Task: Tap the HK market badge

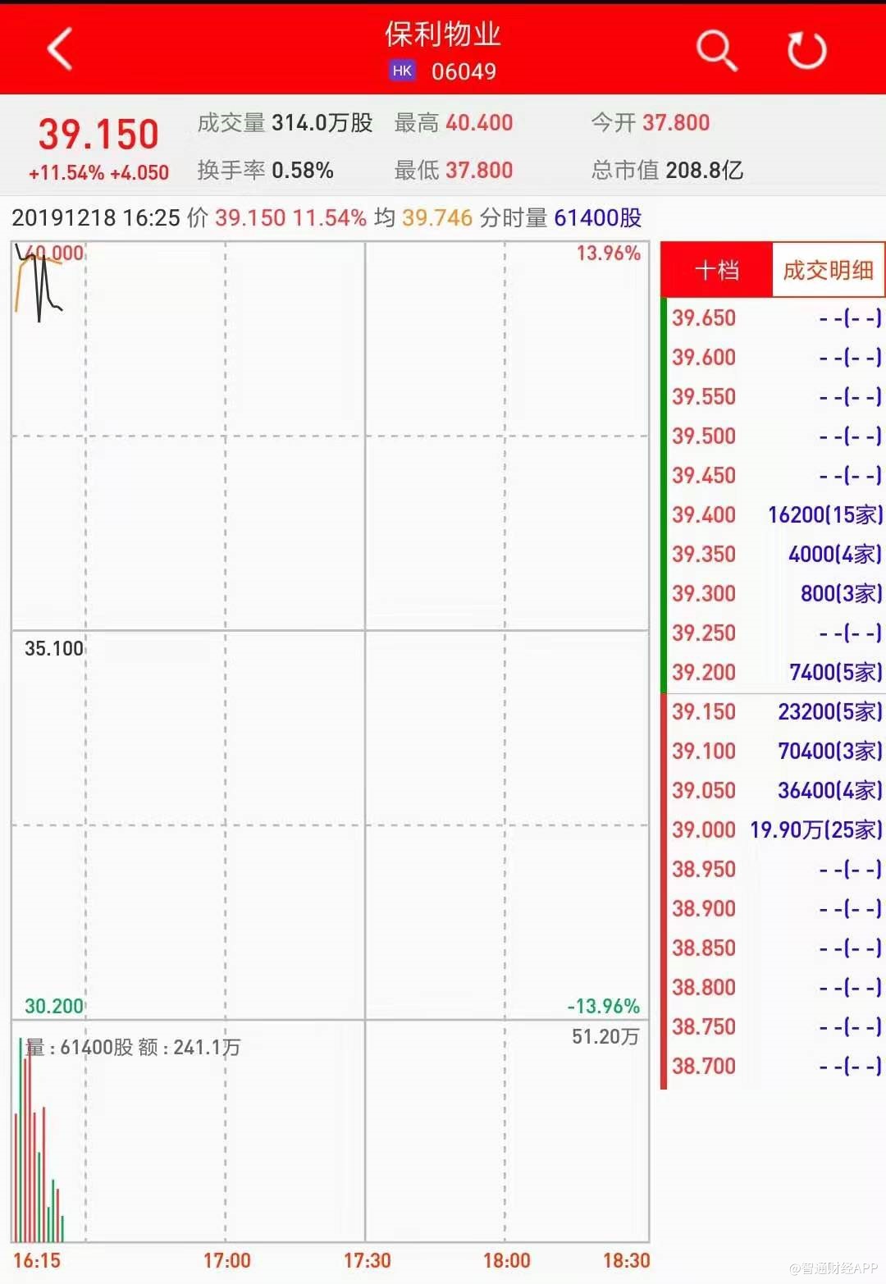Action: coord(402,71)
